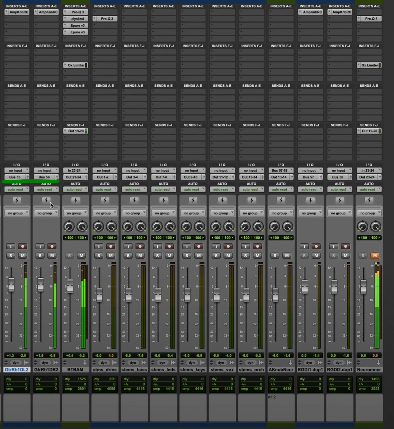Click the GtrRh1DL2 volume fader
The width and height of the screenshot is (394, 429).
click(x=11, y=284)
